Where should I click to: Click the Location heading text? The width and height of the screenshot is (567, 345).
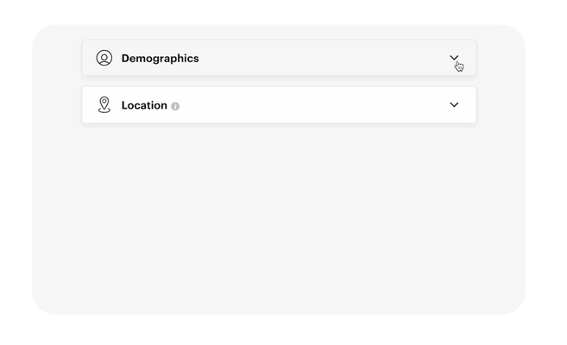pyautogui.click(x=144, y=105)
